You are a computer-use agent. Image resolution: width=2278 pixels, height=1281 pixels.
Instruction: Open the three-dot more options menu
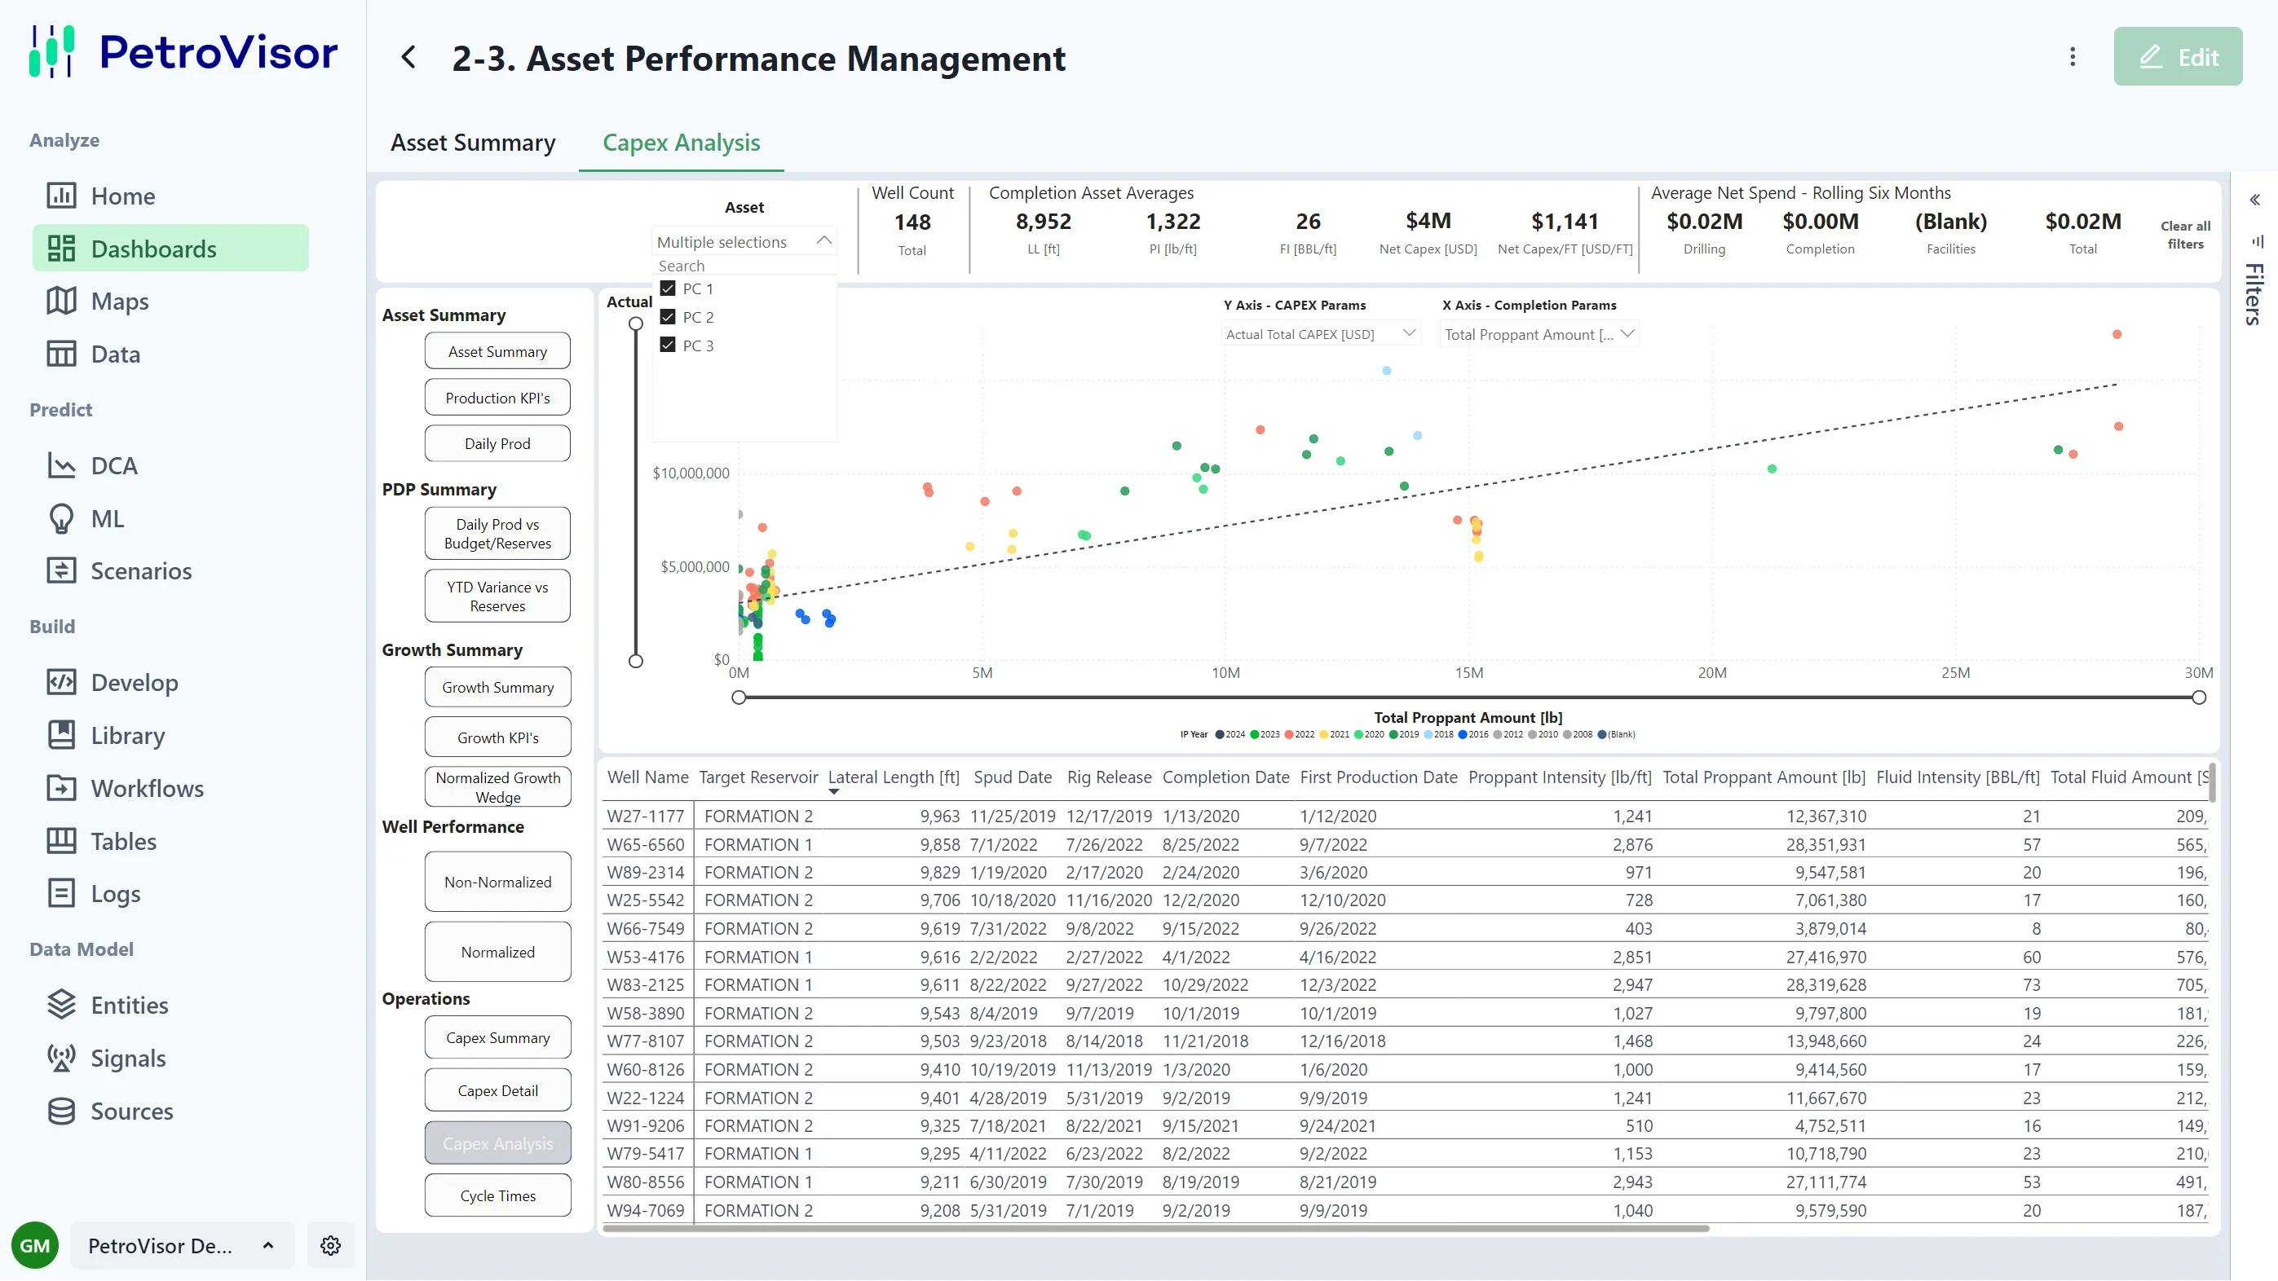click(2072, 58)
